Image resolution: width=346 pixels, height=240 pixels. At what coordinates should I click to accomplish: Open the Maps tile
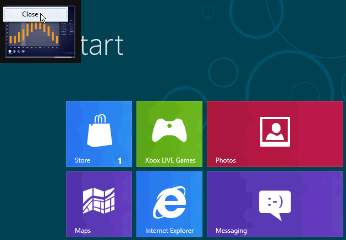point(99,204)
